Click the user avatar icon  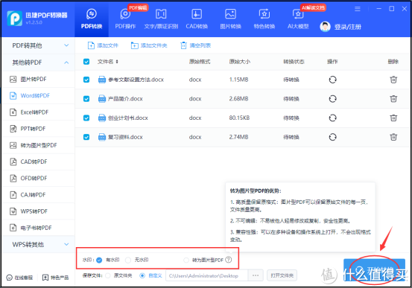pos(325,27)
